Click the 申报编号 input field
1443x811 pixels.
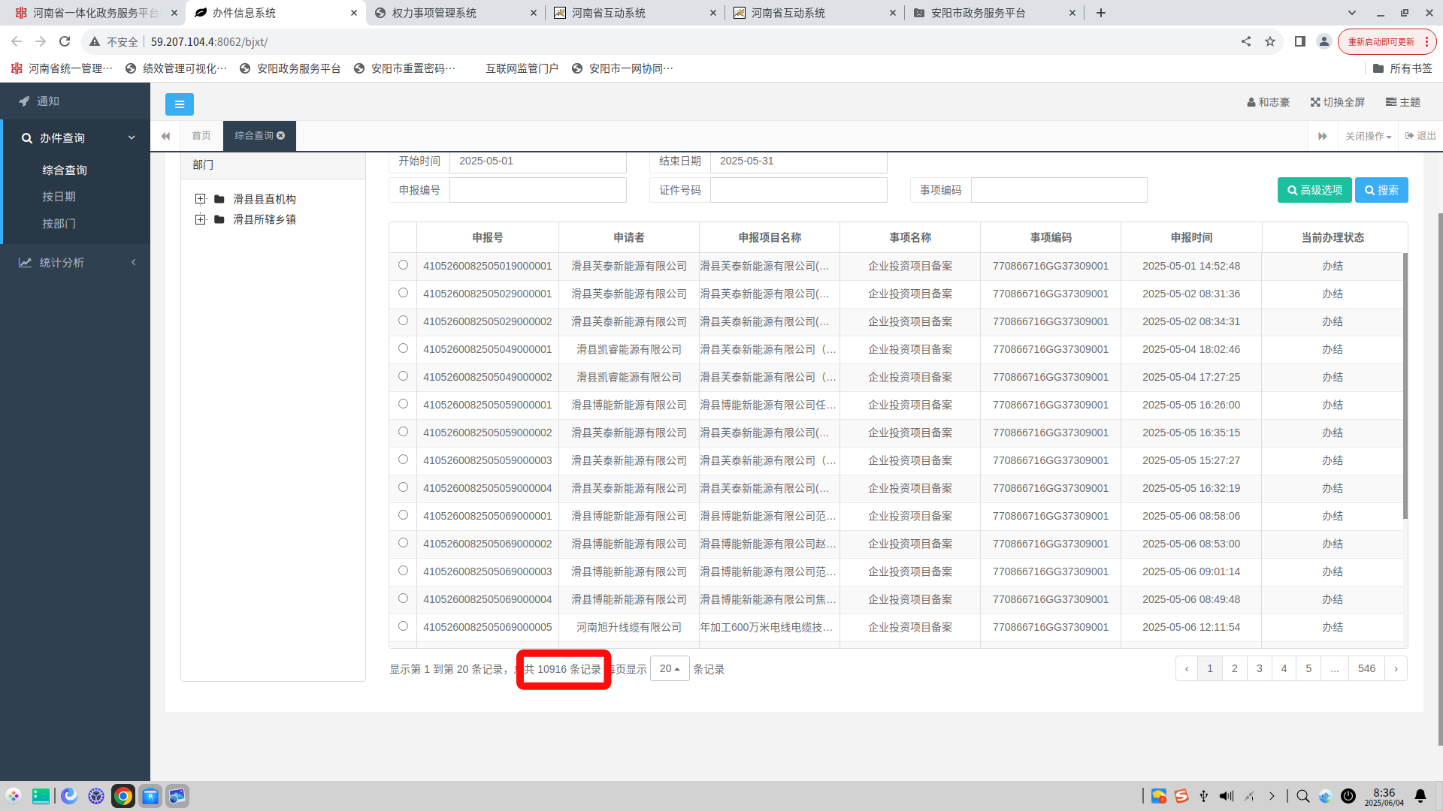click(537, 190)
